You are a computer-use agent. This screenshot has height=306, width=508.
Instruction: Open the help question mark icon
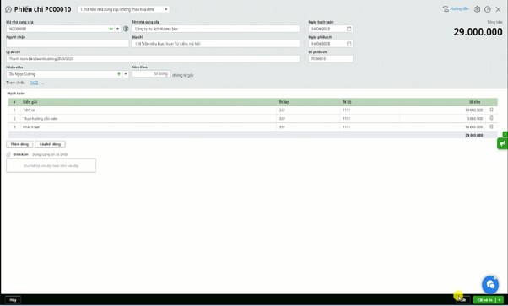pyautogui.click(x=487, y=9)
